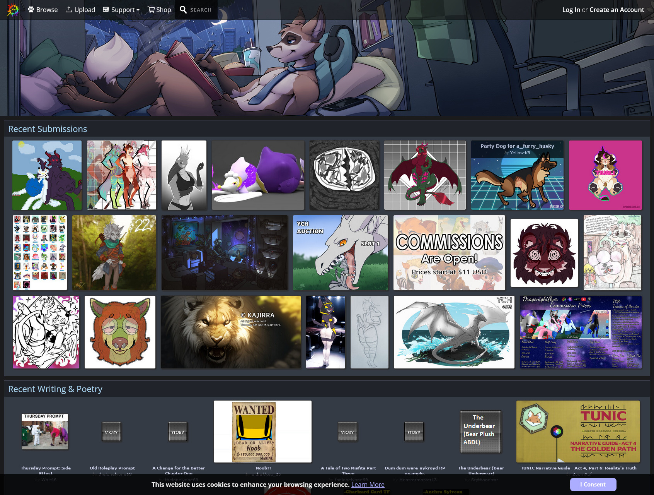The height and width of the screenshot is (495, 654).
Task: Expand the Support dropdown menu
Action: point(121,10)
